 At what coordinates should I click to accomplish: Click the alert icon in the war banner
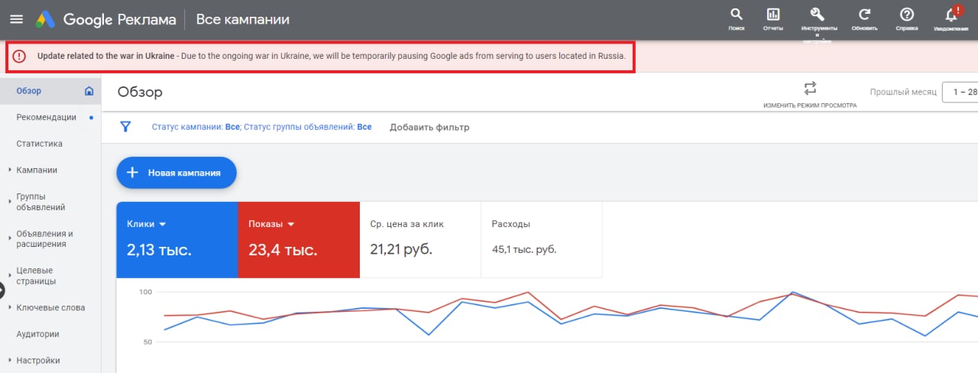(19, 57)
